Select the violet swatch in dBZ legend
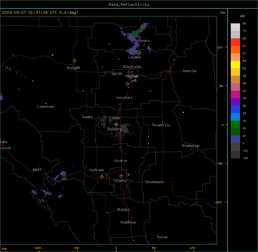The width and height of the screenshot is (258, 252). [x=235, y=102]
